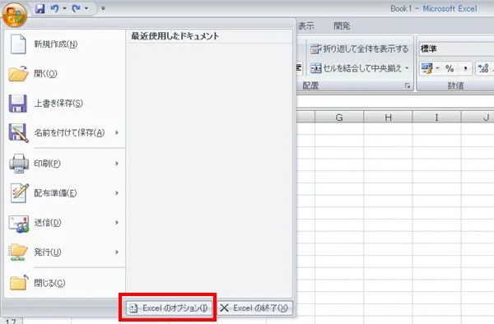Image resolution: width=494 pixels, height=324 pixels.
Task: Open the redo history dropdown arrow
Action: click(x=86, y=8)
